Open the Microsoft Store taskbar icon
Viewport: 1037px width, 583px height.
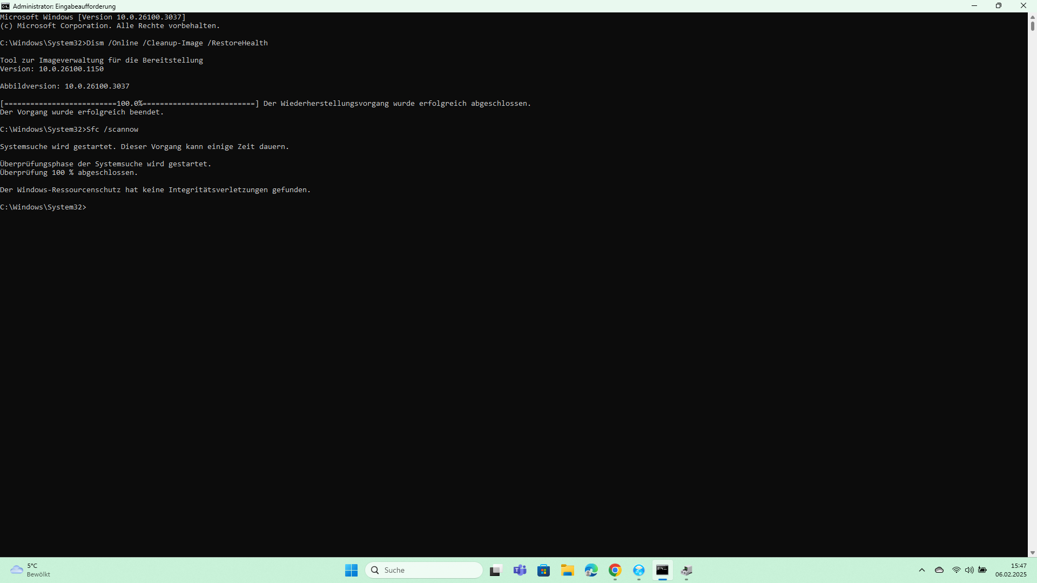click(x=543, y=570)
